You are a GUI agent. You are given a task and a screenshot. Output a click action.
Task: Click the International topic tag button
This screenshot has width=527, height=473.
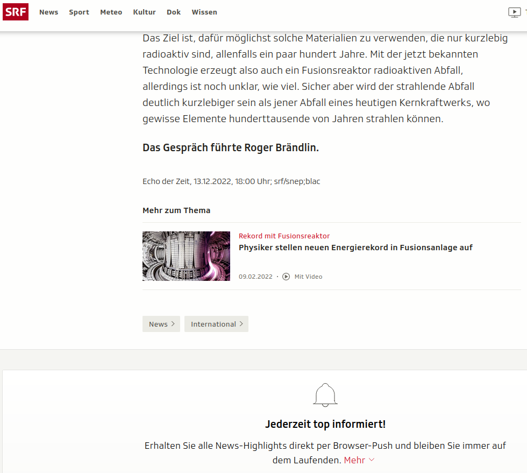coord(216,324)
